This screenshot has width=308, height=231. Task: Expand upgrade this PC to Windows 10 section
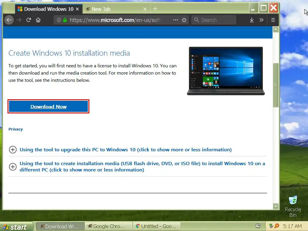point(13,150)
